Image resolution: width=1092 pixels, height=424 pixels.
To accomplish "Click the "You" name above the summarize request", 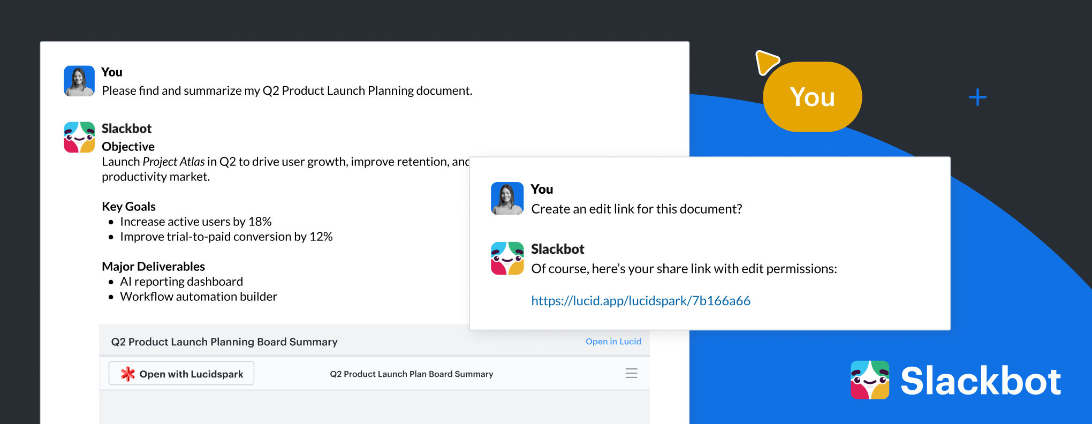I will pyautogui.click(x=112, y=72).
